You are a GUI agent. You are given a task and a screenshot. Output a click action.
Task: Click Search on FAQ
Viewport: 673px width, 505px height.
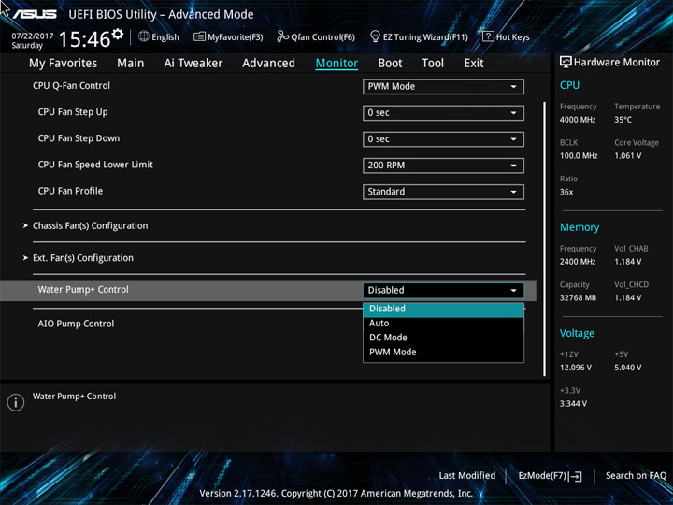636,476
